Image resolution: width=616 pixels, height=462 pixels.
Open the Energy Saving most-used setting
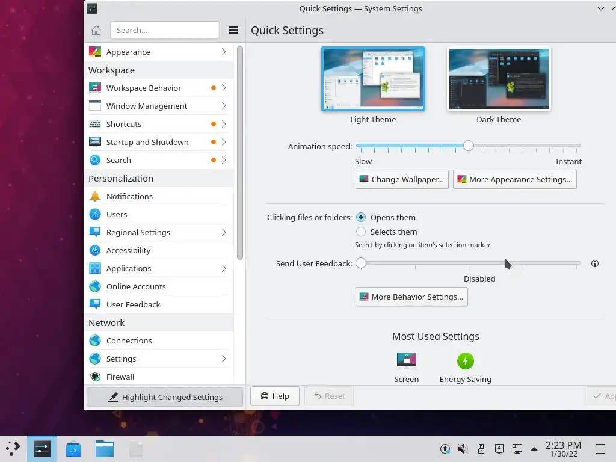465,368
